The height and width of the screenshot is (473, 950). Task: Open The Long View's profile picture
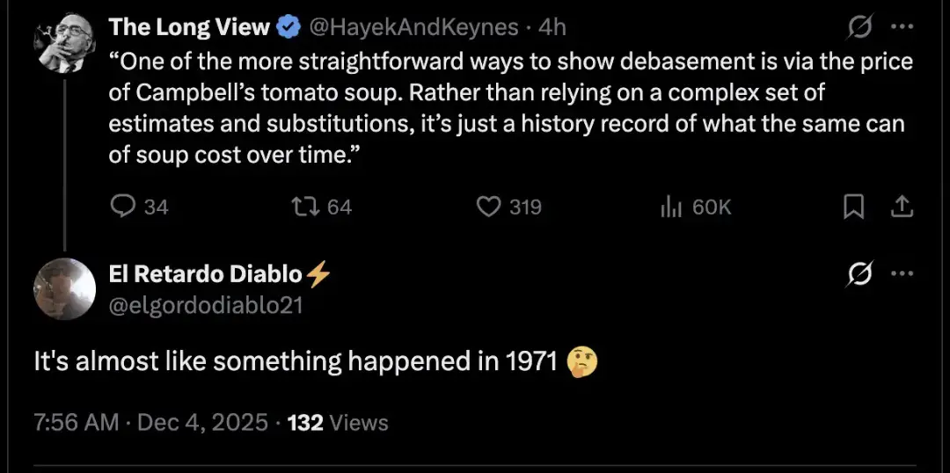(x=63, y=43)
